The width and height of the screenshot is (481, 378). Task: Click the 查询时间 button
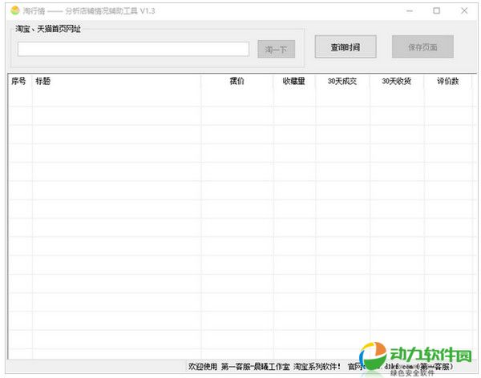click(x=346, y=47)
